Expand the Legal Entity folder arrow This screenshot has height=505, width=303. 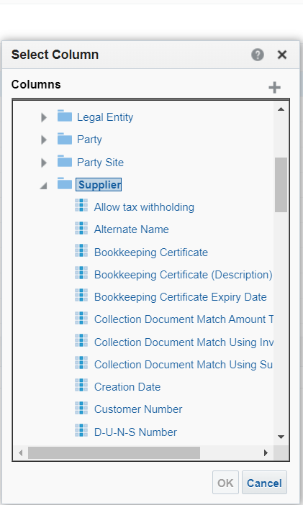(44, 117)
